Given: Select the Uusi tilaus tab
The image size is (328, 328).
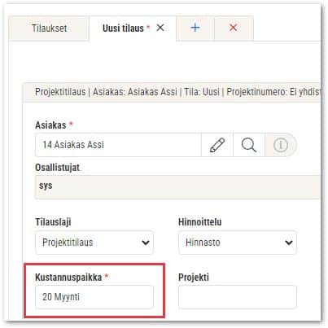Looking at the screenshot, I should point(123,28).
